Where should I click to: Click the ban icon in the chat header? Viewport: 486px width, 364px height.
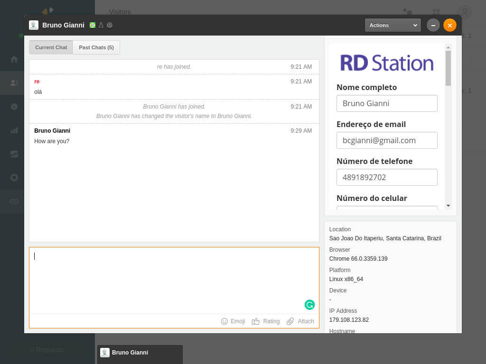point(109,25)
